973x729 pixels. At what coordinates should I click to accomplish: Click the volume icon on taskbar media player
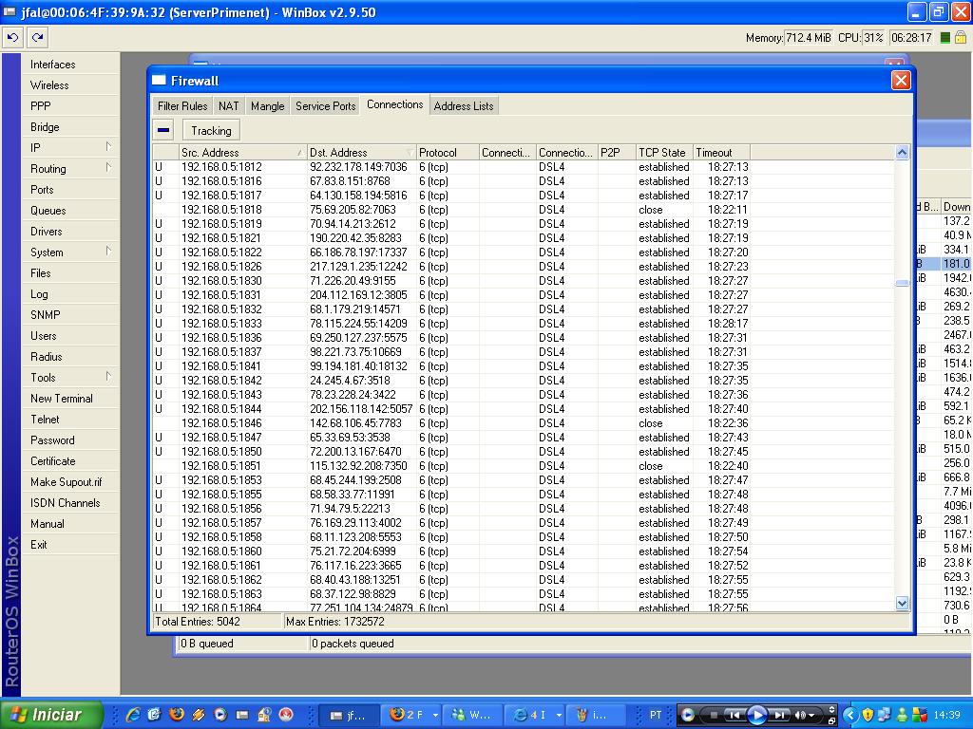pyautogui.click(x=801, y=715)
